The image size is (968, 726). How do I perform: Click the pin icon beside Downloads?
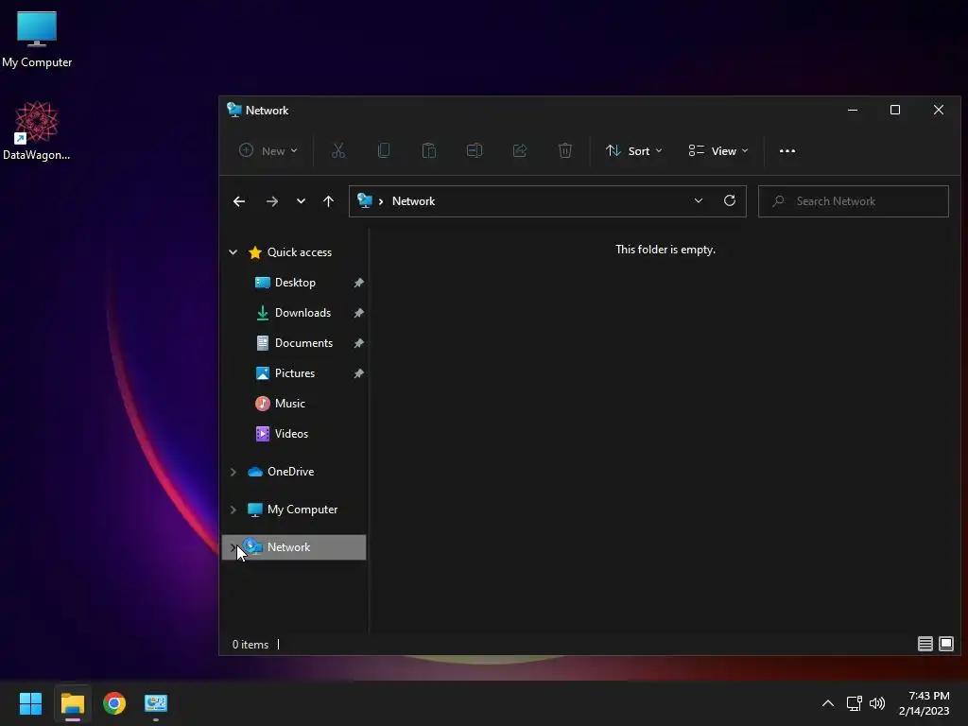[358, 313]
